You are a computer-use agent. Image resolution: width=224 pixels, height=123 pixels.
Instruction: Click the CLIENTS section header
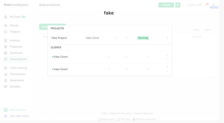56,47
